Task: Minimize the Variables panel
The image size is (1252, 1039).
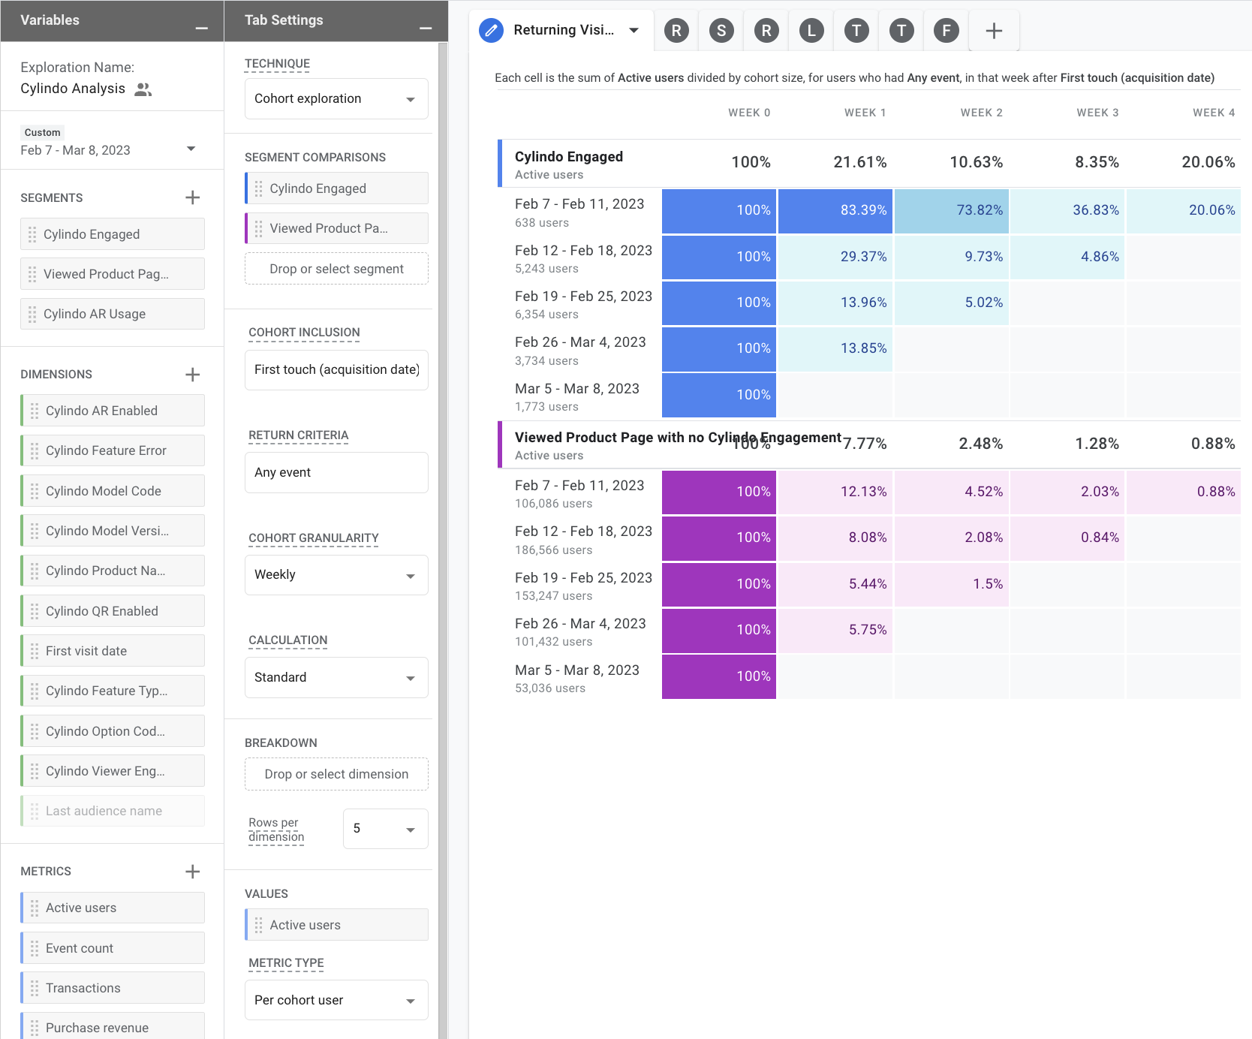Action: (x=201, y=28)
